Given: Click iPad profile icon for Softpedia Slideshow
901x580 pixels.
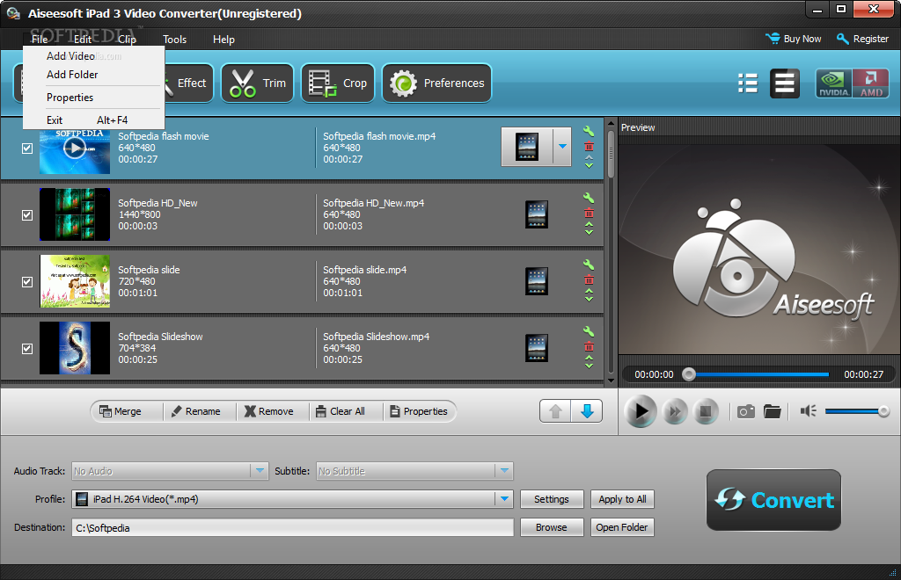Looking at the screenshot, I should (537, 348).
